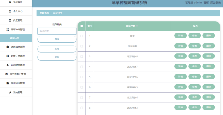
Task: Check the box for row 蔬菜种类8
Action: (82, 56)
